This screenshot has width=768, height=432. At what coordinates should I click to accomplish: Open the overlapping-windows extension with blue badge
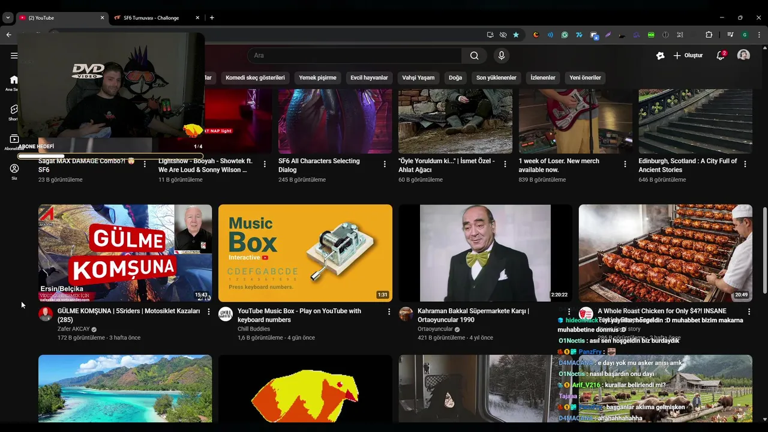[x=594, y=35]
